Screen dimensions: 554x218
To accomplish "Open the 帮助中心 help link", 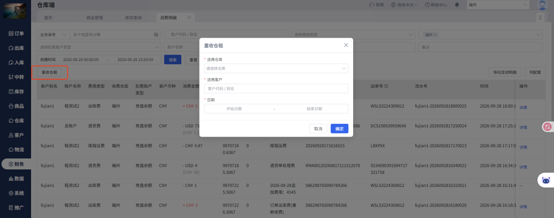I will coord(435,5).
